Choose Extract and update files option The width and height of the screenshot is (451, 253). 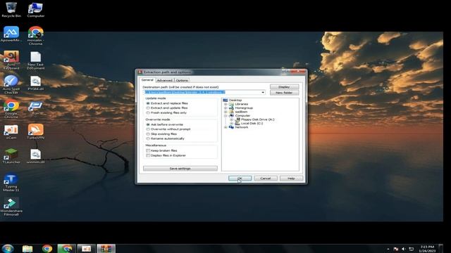point(167,108)
